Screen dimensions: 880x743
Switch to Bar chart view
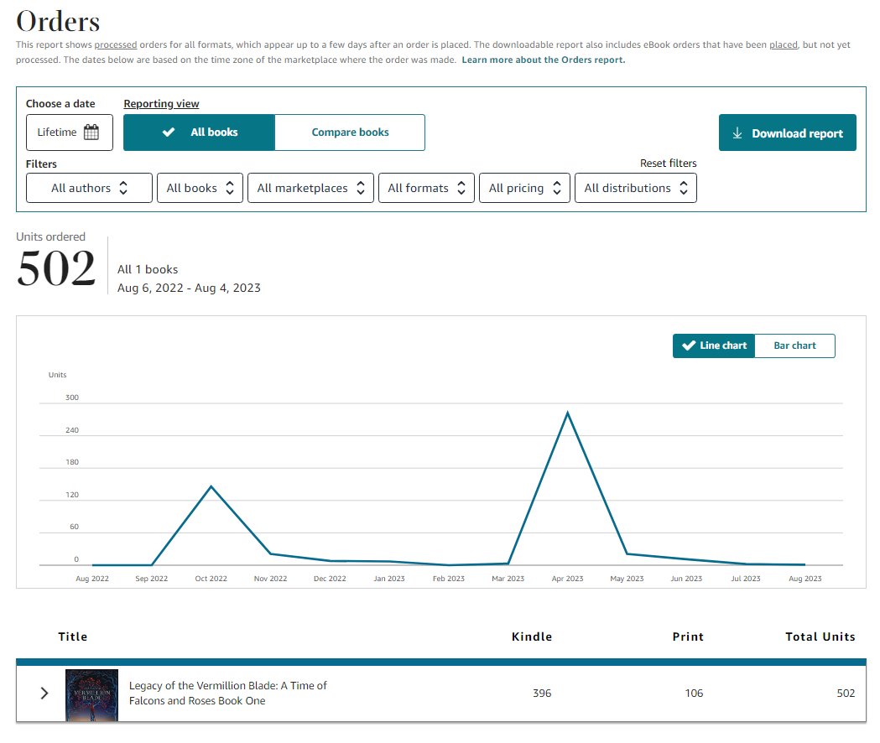coord(794,346)
